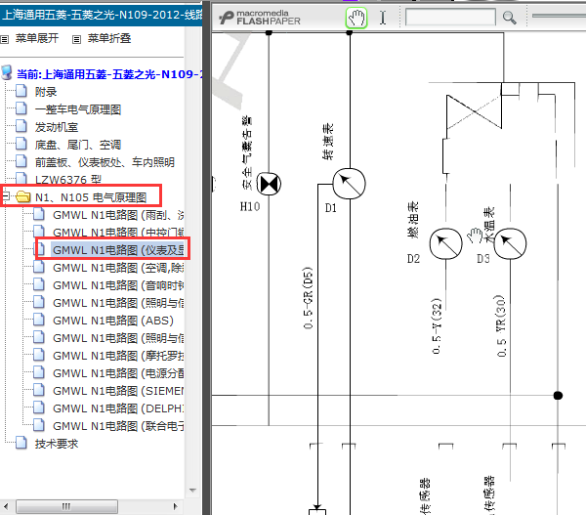
Task: Select the FlashPaper hand pan tool
Action: (x=356, y=18)
